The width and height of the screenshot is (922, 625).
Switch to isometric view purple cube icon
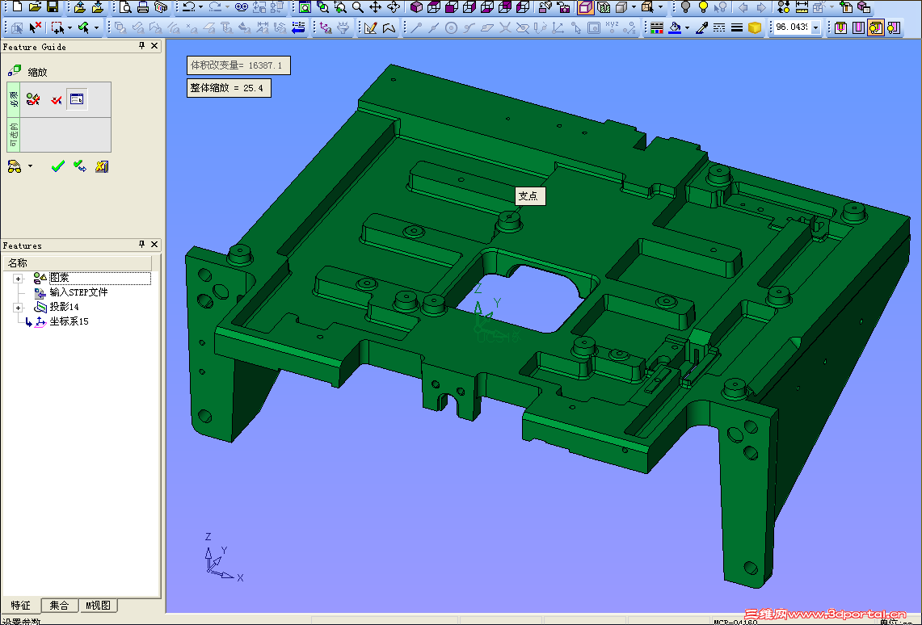[x=416, y=7]
